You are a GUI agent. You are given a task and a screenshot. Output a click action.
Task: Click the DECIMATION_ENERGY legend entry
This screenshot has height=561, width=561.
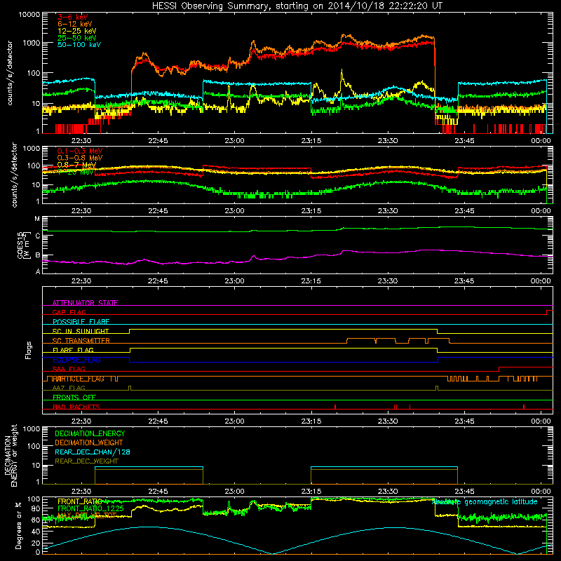[90, 433]
